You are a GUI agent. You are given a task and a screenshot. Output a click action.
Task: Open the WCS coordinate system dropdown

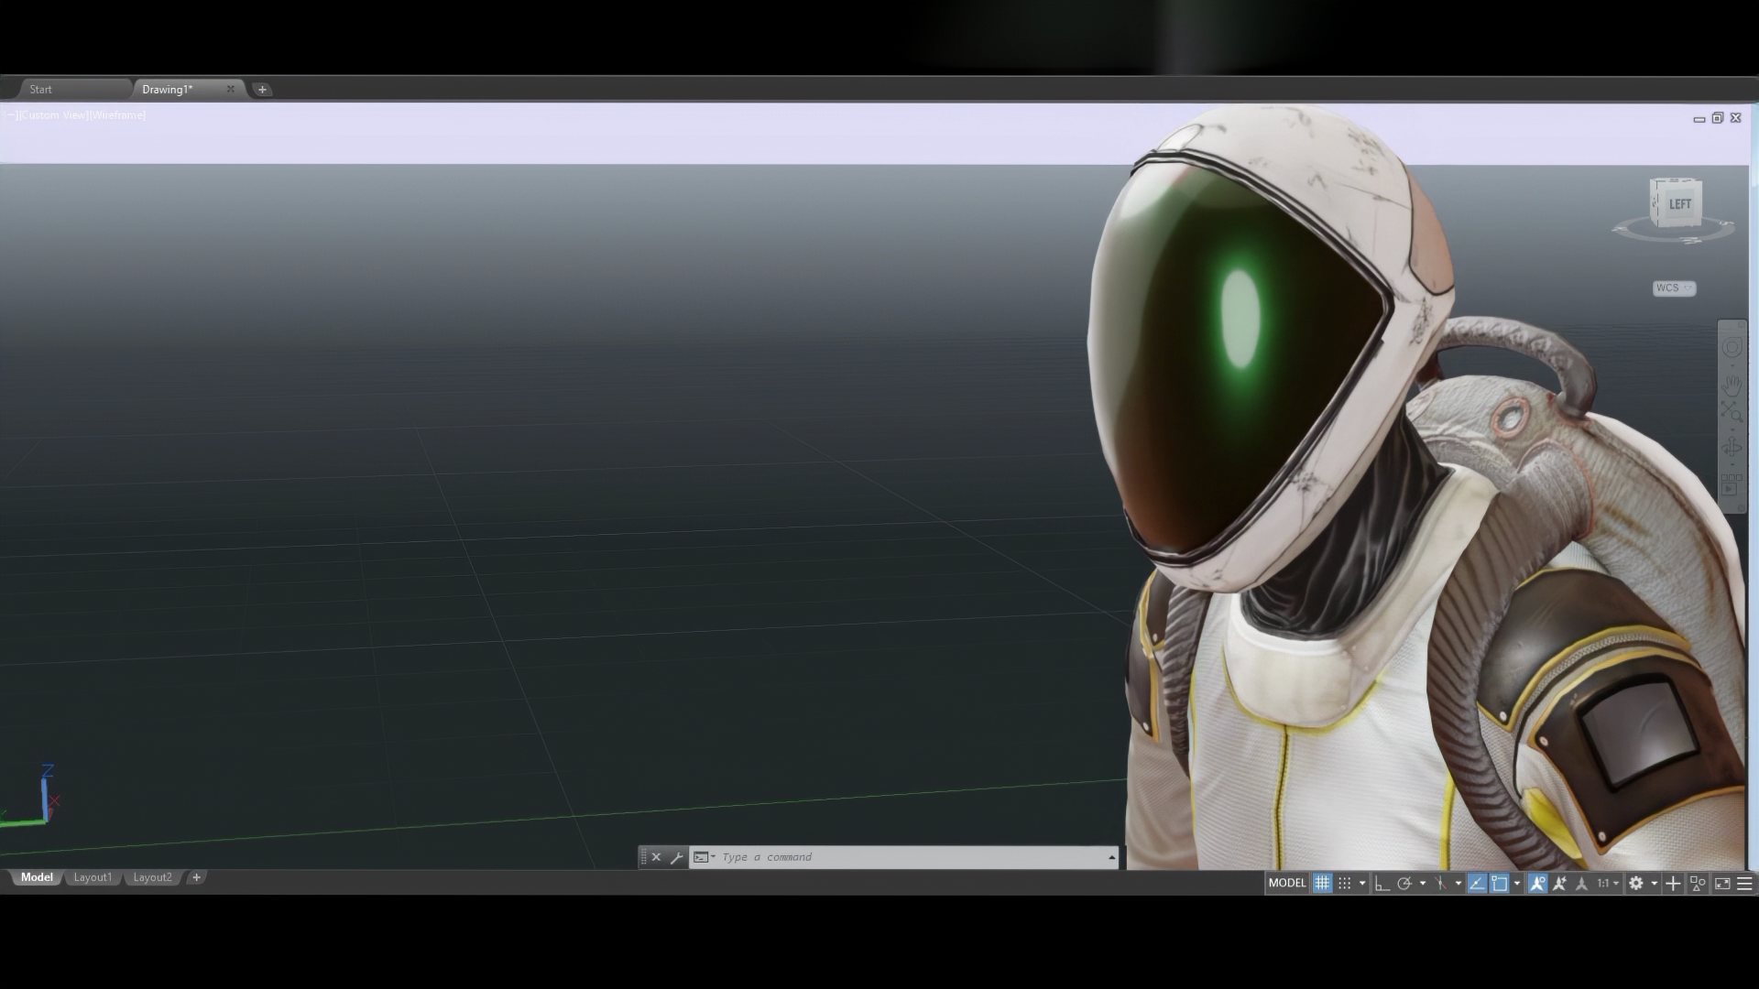click(x=1674, y=288)
